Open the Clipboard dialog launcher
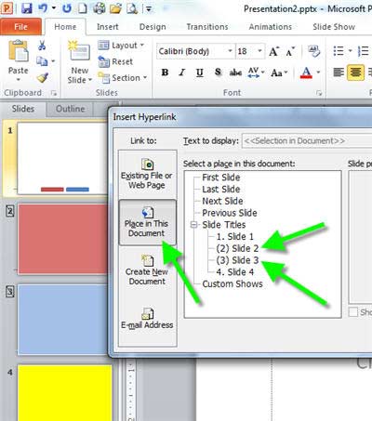This screenshot has height=421, width=372. (54, 93)
